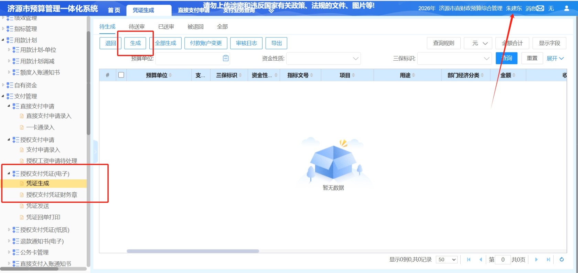Expand the 展开 filter options
Image resolution: width=578 pixels, height=273 pixels.
[x=555, y=58]
